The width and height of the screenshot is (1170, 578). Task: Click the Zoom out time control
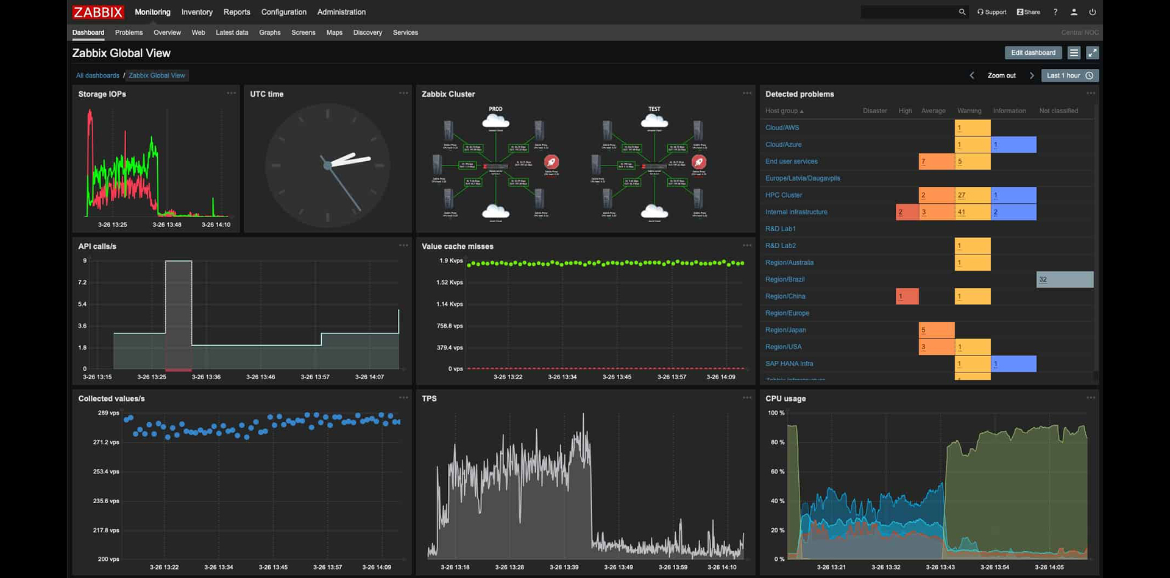pos(1001,75)
